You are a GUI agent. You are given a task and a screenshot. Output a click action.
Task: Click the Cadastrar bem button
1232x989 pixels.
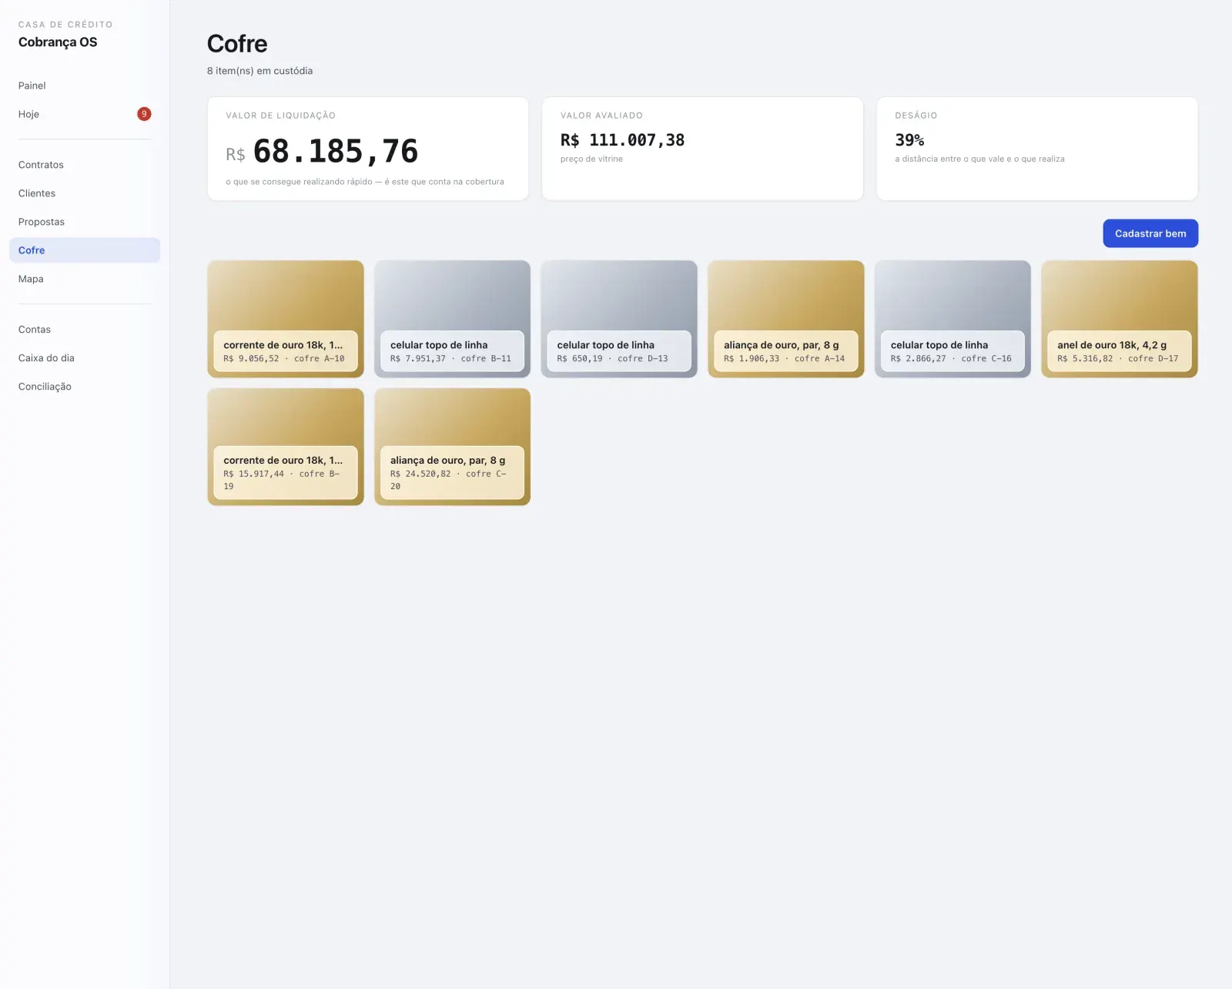1150,233
